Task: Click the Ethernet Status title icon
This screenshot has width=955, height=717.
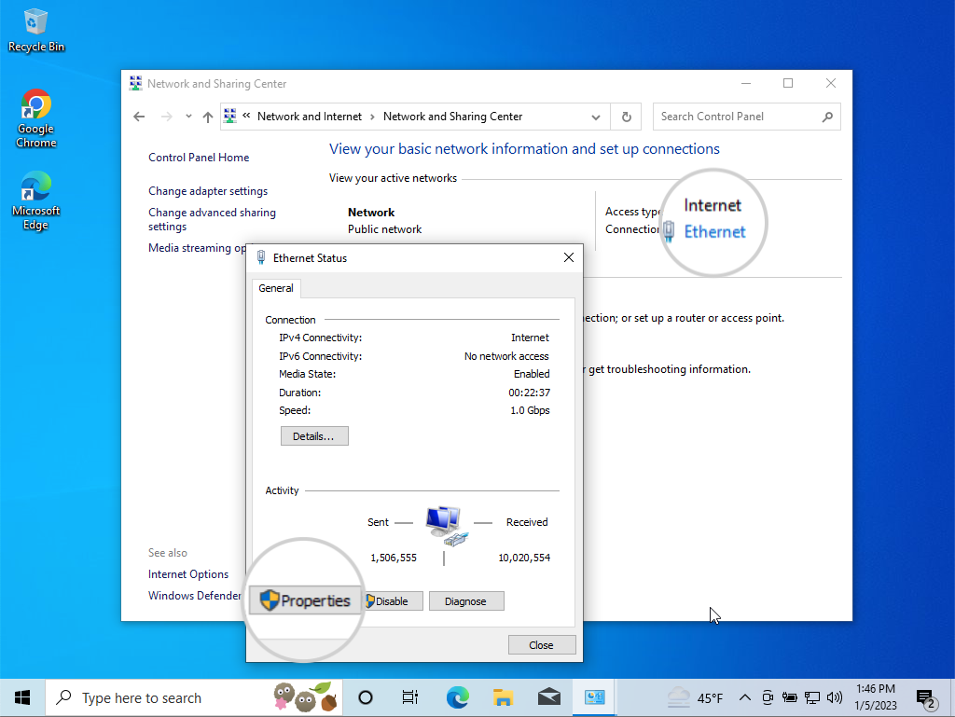Action: [x=261, y=257]
